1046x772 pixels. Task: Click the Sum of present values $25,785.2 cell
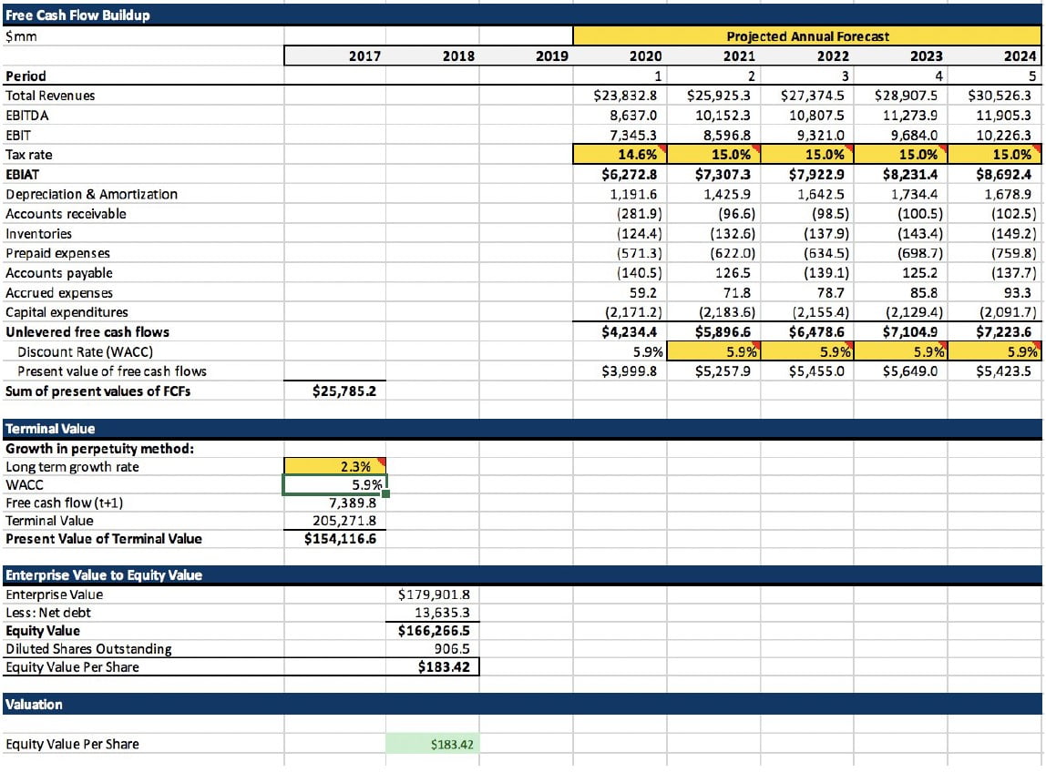point(334,391)
